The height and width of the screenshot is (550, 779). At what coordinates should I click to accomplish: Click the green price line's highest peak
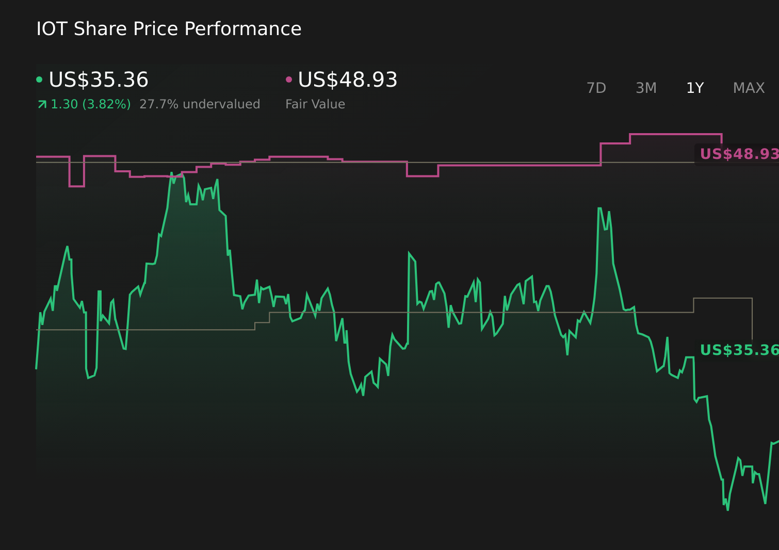(172, 173)
